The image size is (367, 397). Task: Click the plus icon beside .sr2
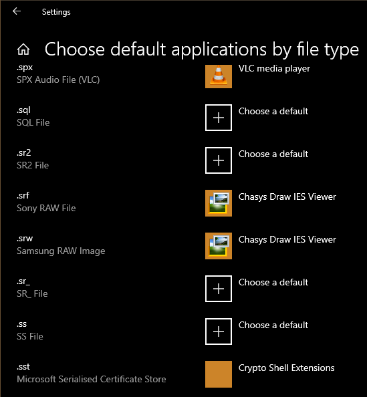[219, 160]
